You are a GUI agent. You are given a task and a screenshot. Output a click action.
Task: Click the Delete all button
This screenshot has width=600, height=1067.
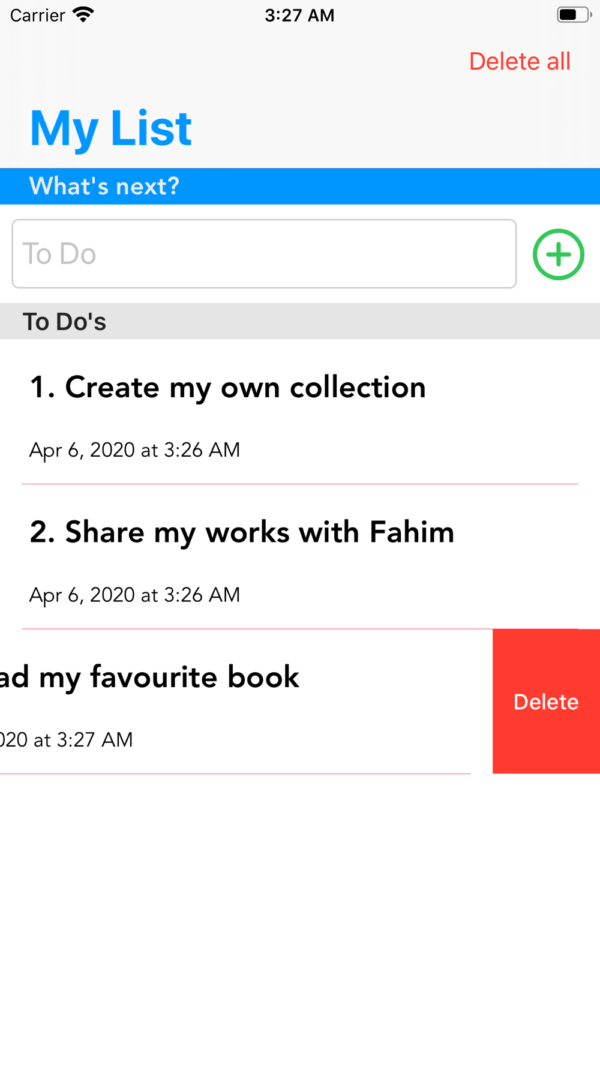520,61
